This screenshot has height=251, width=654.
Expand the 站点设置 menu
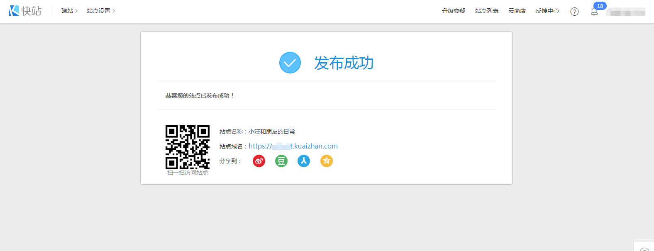coord(101,11)
